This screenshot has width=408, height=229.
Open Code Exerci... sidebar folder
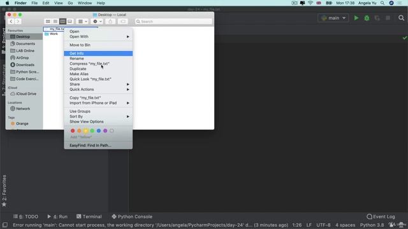coord(24,79)
